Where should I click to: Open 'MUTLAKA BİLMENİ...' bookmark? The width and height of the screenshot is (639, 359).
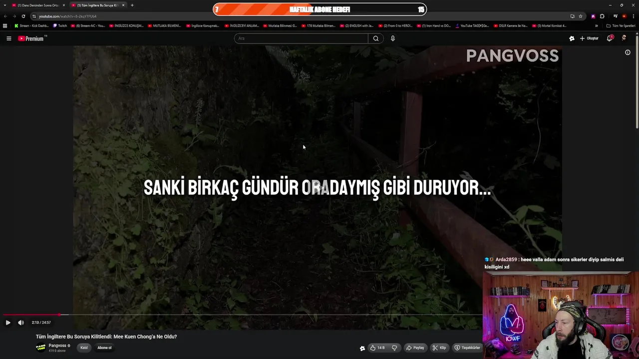pos(165,25)
